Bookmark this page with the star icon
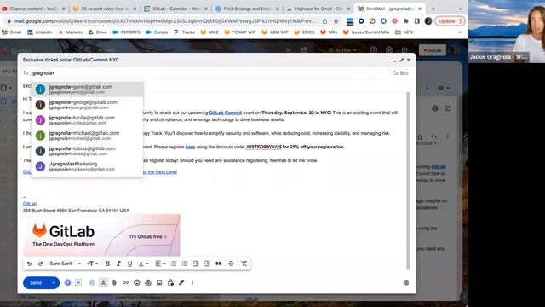The width and height of the screenshot is (545, 307). (336, 21)
